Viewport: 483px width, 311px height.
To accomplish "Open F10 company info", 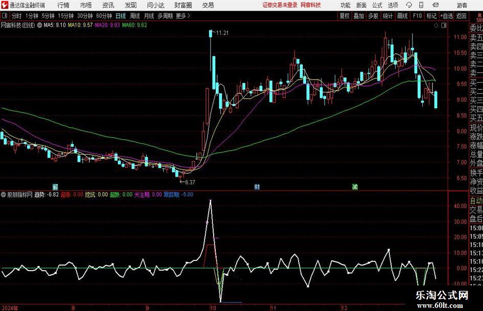I will (x=417, y=16).
